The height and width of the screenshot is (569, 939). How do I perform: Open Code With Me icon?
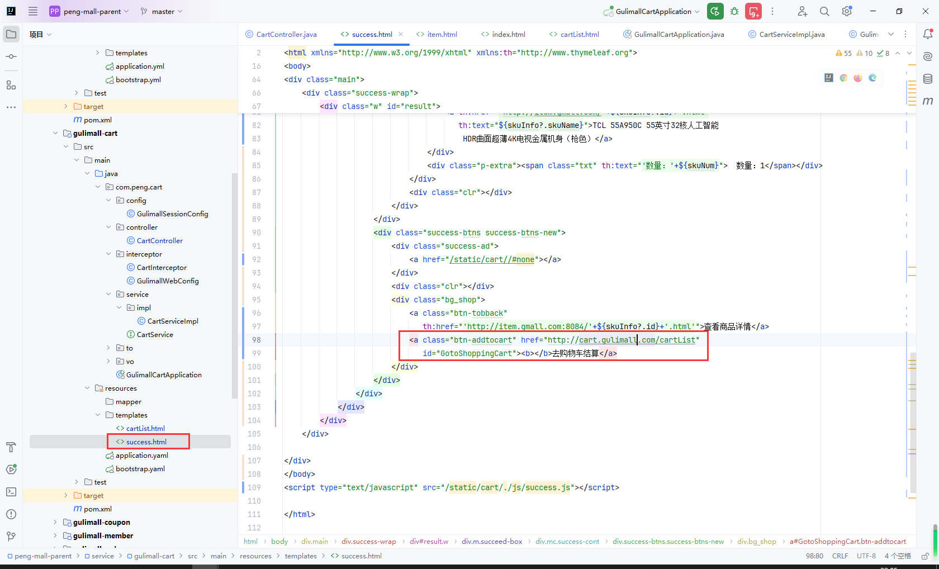(x=802, y=11)
